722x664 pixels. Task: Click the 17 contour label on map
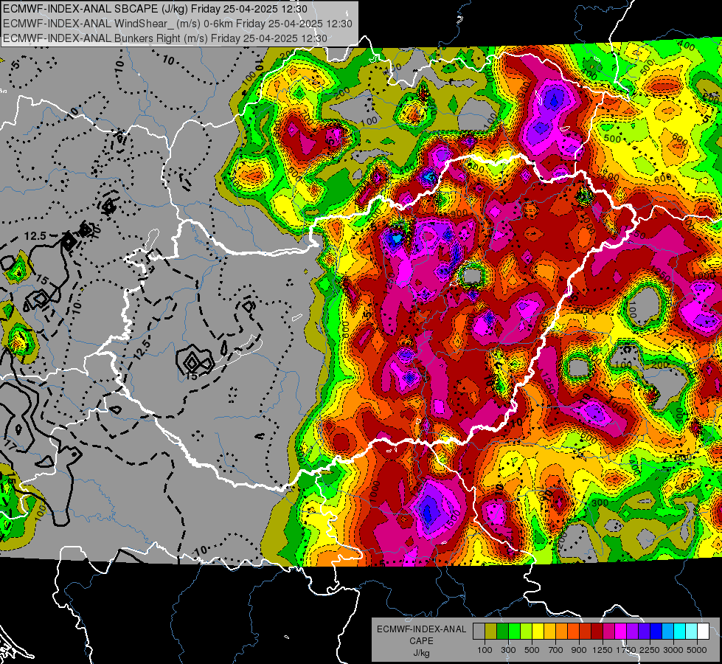(10, 445)
